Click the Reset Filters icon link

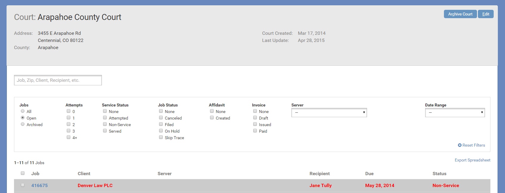pyautogui.click(x=471, y=145)
